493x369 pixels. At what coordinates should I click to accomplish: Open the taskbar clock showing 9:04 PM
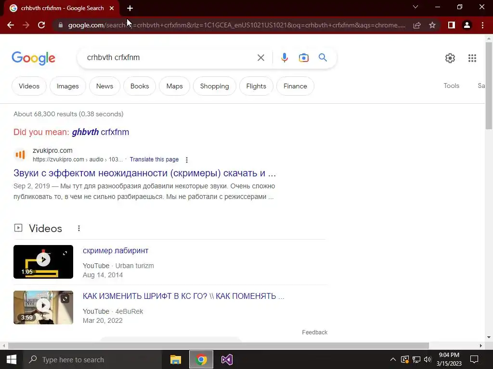coord(449,359)
